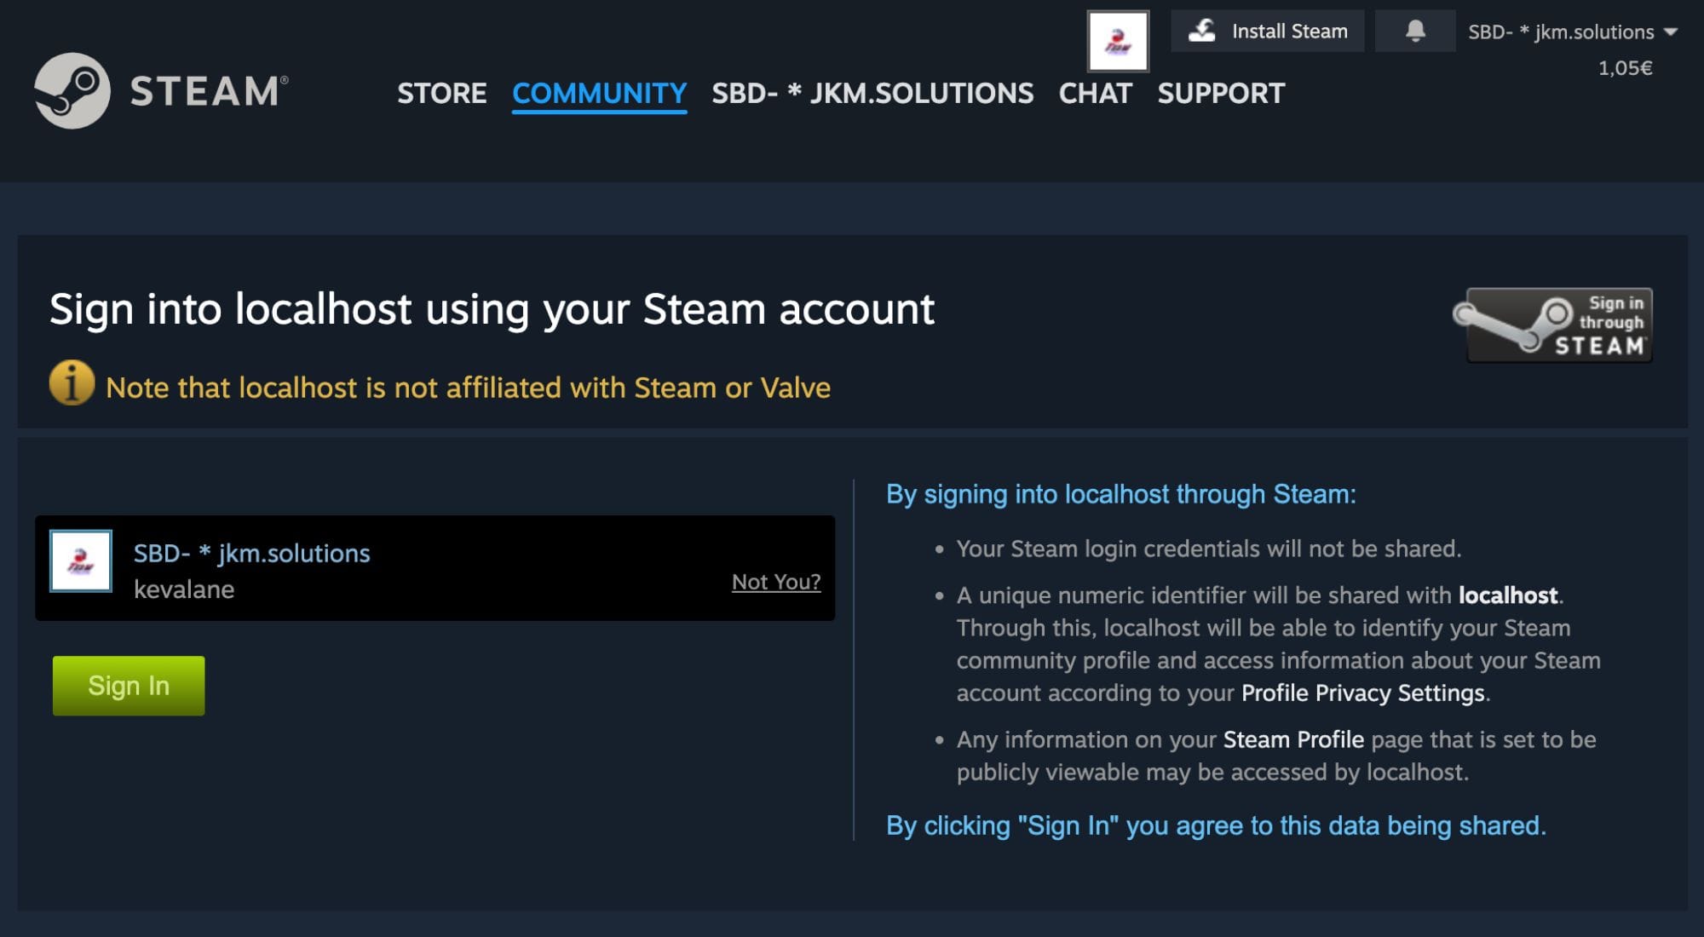This screenshot has height=937, width=1704.
Task: Click the Sign In green button
Action: click(x=128, y=686)
